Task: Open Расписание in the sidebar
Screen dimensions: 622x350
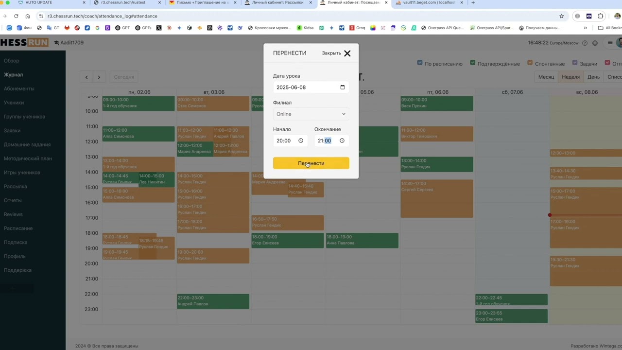Action: click(18, 229)
